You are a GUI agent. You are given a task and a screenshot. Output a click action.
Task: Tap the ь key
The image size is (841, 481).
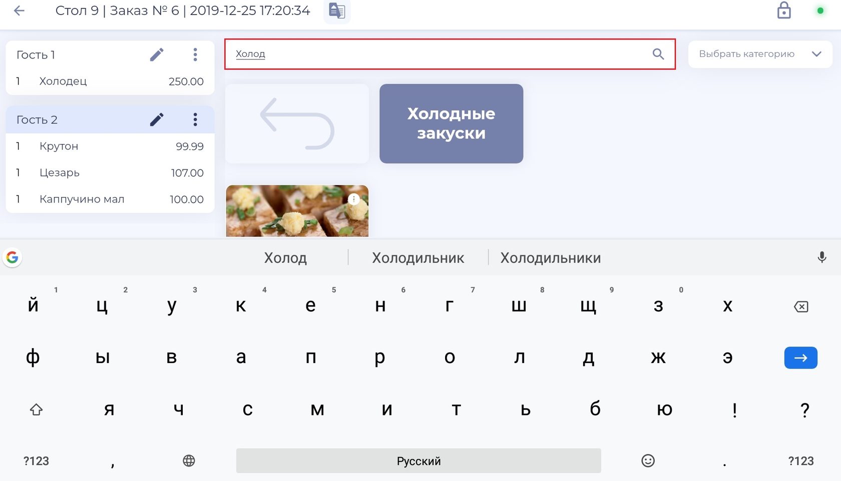click(x=526, y=409)
